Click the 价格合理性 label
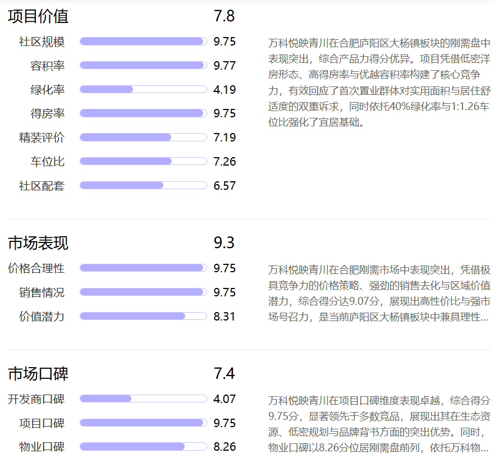 pyautogui.click(x=36, y=268)
